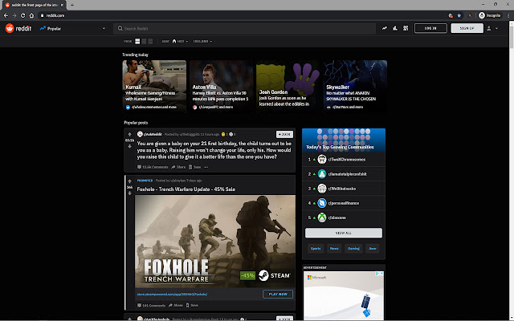This screenshot has width=514, height=321.
Task: Click the reddit.com address bar
Action: (243, 15)
